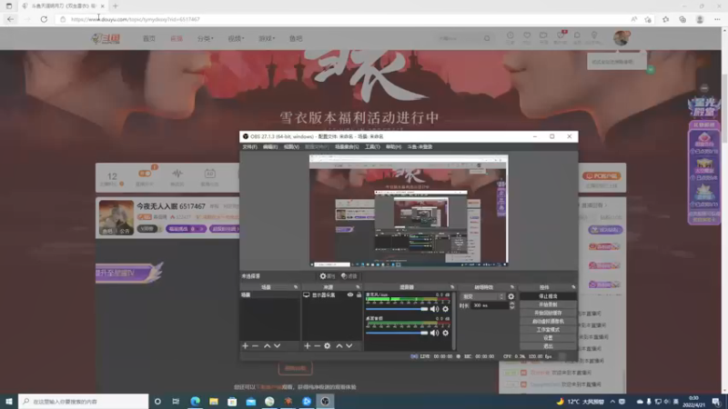Move scene down with the down arrow in Scenes panel
The width and height of the screenshot is (728, 409).
pos(278,346)
